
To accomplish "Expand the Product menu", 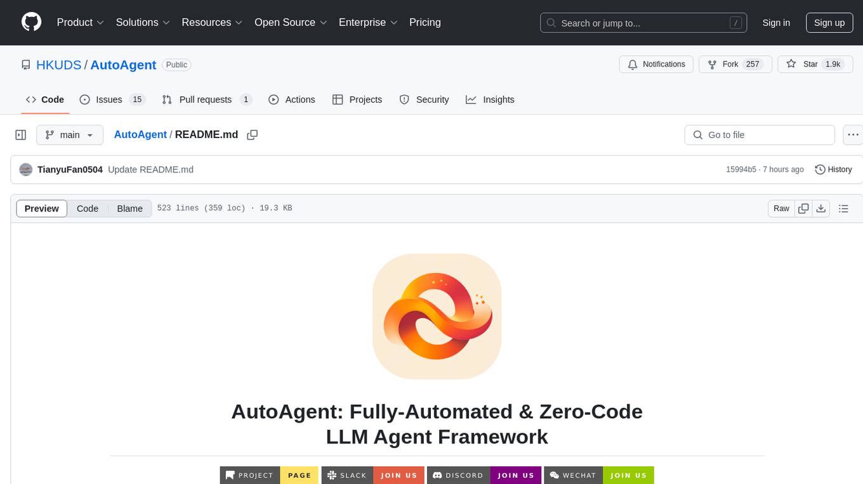I will click(x=81, y=22).
